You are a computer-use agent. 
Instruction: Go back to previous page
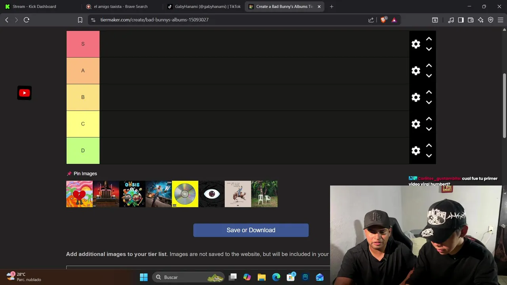(7, 20)
